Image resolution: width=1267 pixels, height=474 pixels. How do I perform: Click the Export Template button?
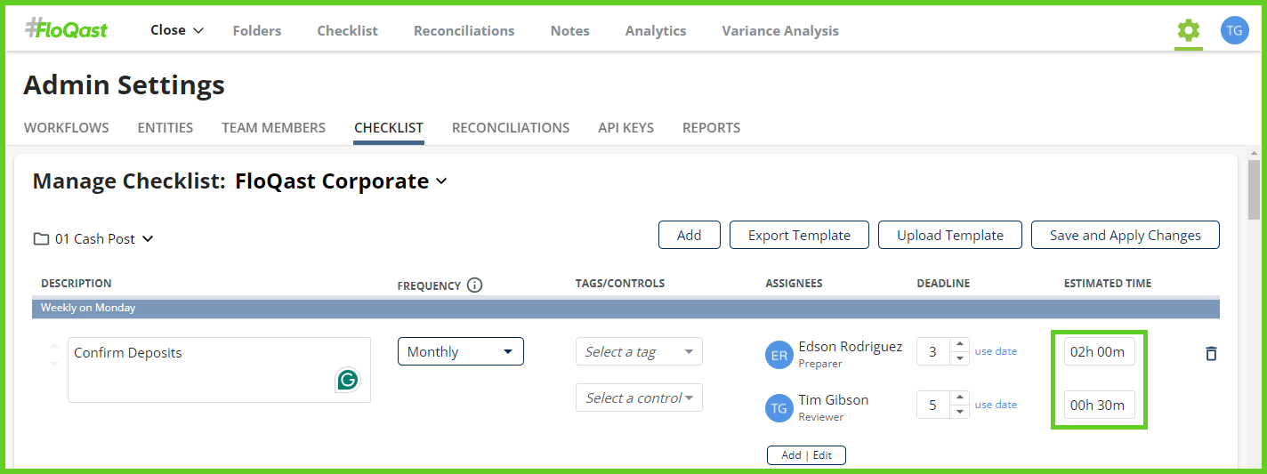click(799, 235)
